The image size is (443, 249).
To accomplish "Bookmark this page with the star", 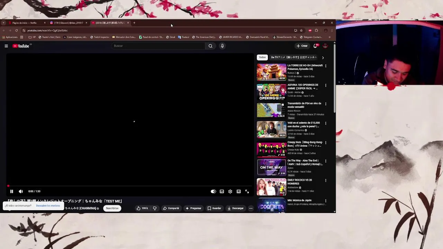I will tap(301, 30).
